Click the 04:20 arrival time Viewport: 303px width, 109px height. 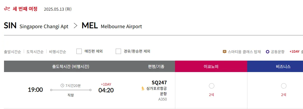(106, 90)
